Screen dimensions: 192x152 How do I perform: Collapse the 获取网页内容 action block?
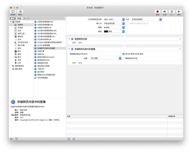69,39
